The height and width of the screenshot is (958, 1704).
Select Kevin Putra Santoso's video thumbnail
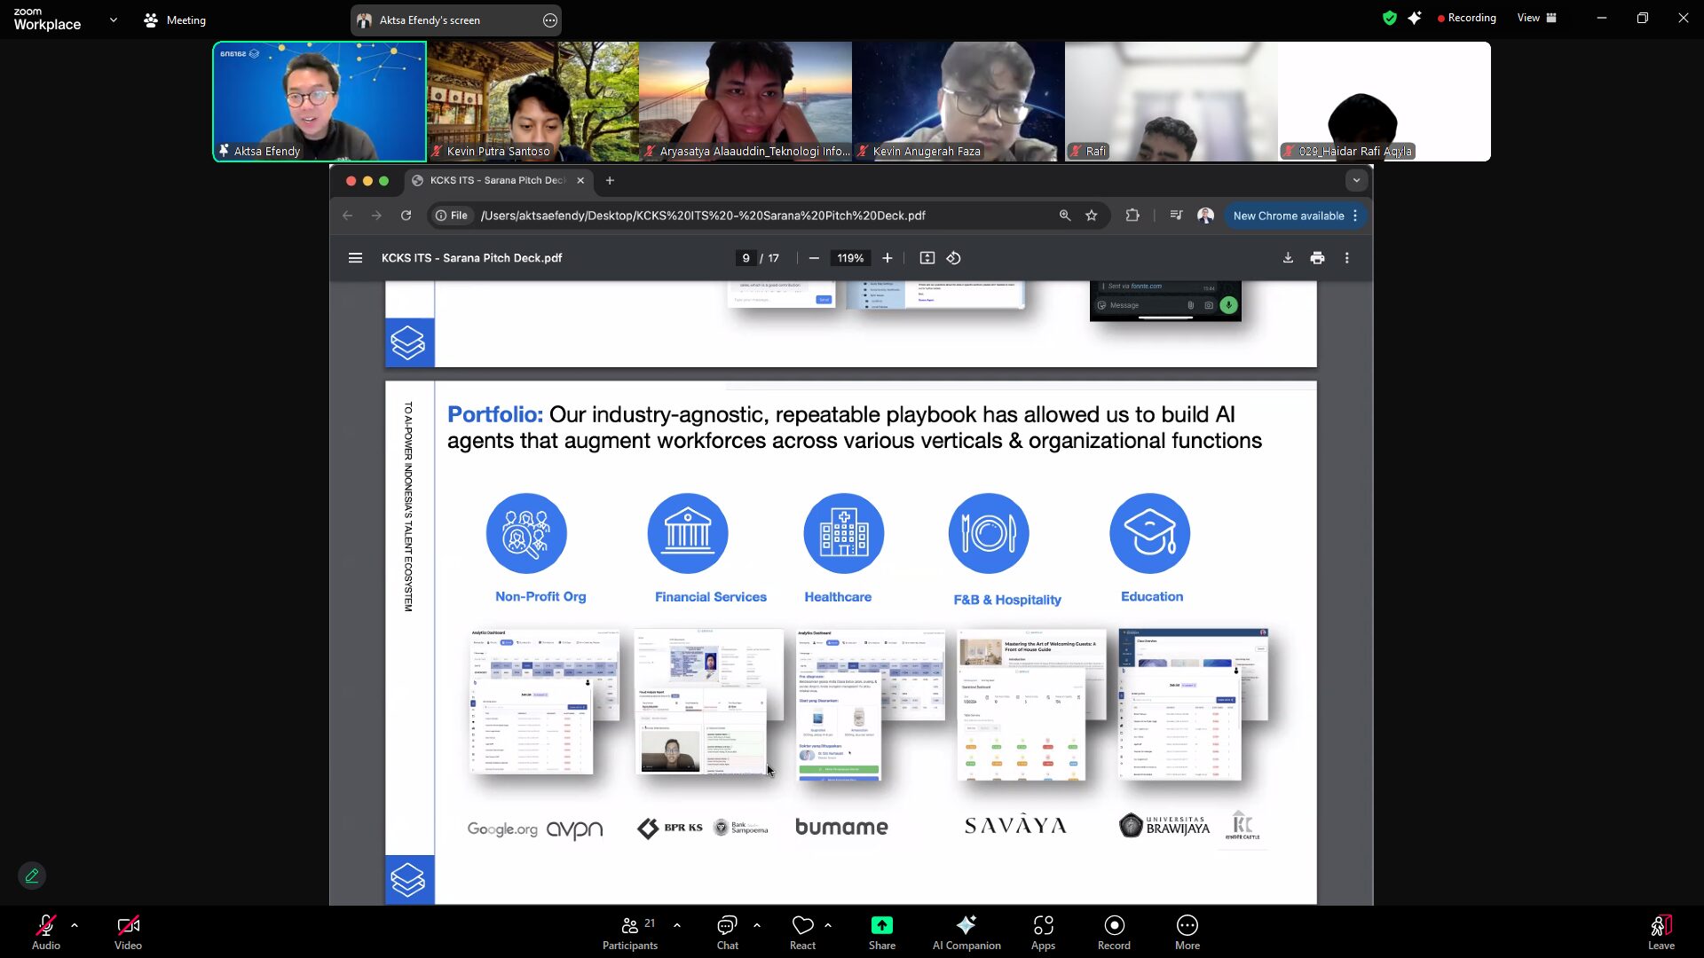532,101
